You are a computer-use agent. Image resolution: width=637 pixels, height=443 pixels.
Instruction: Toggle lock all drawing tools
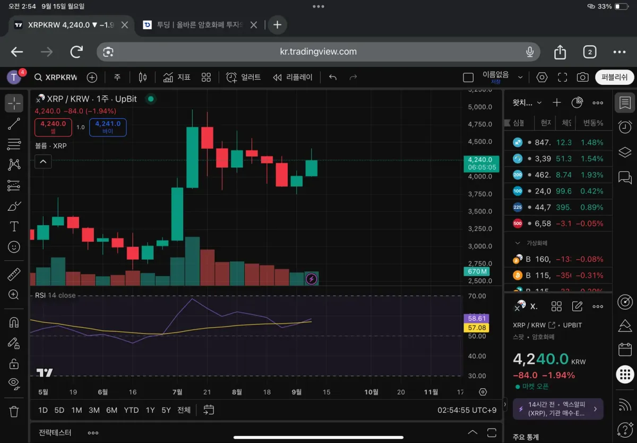click(x=14, y=364)
